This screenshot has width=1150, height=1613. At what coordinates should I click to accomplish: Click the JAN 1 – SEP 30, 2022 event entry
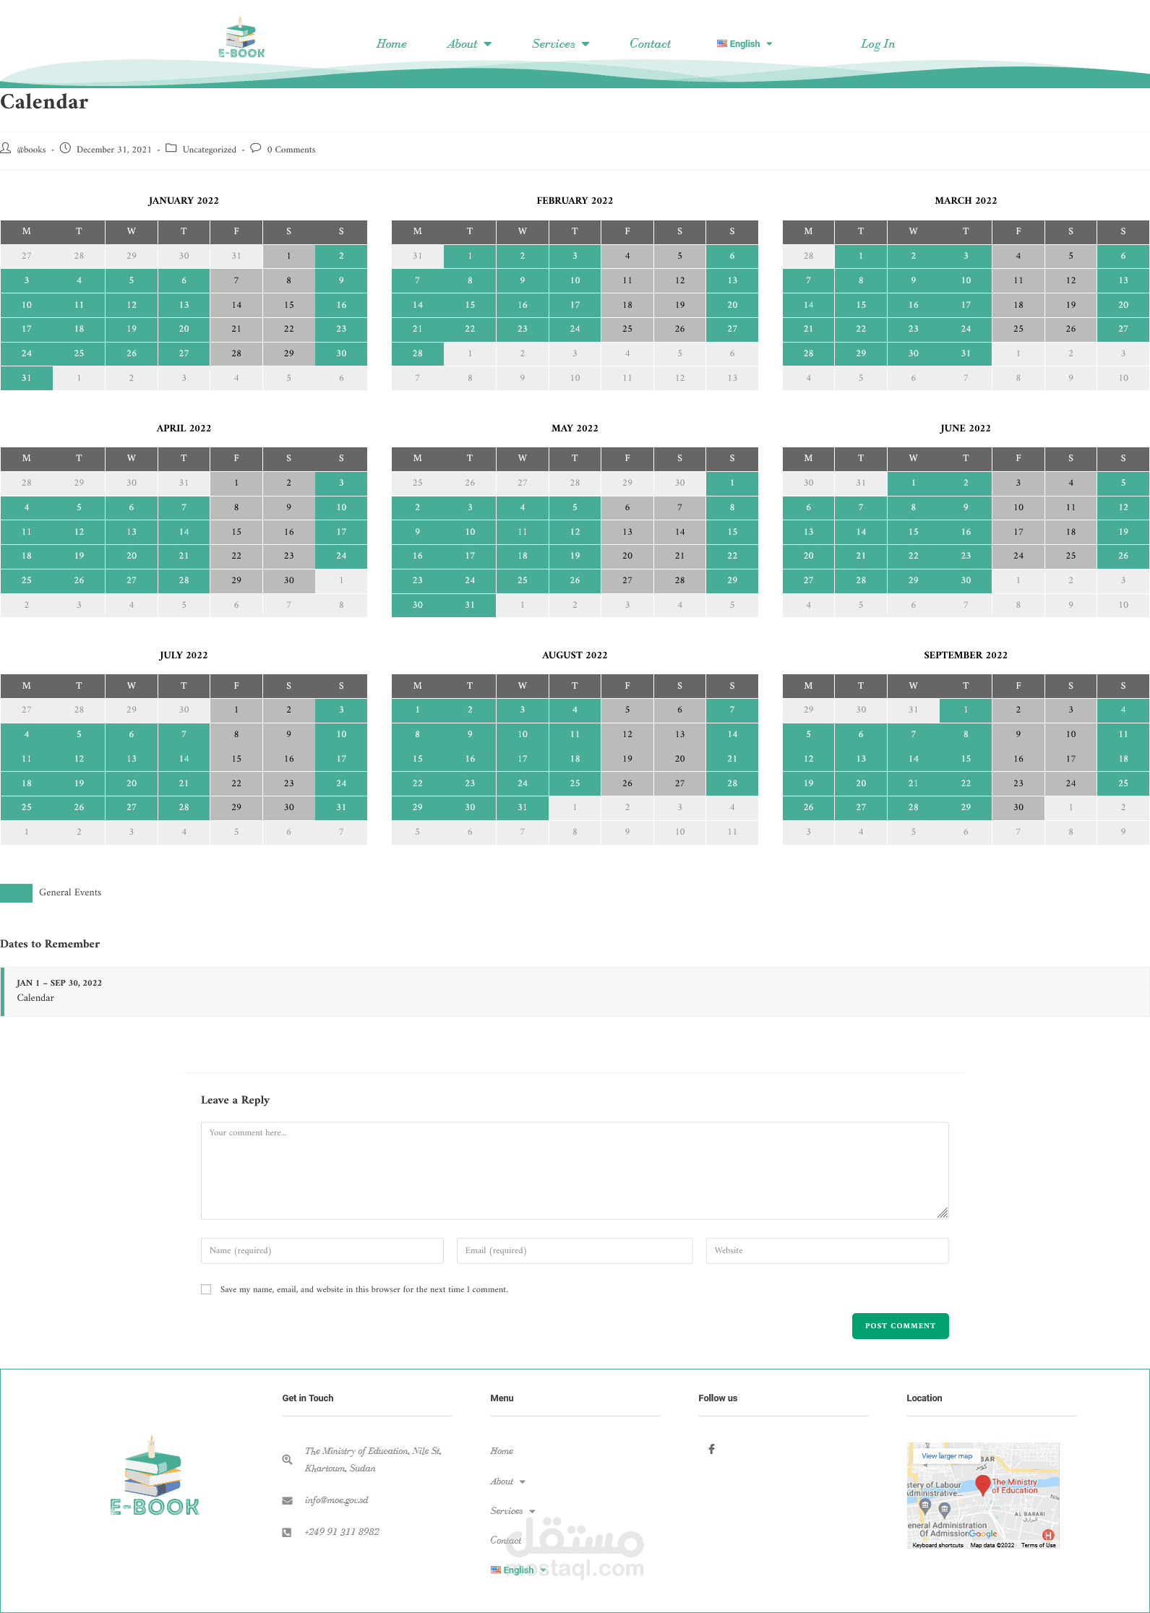(x=575, y=992)
